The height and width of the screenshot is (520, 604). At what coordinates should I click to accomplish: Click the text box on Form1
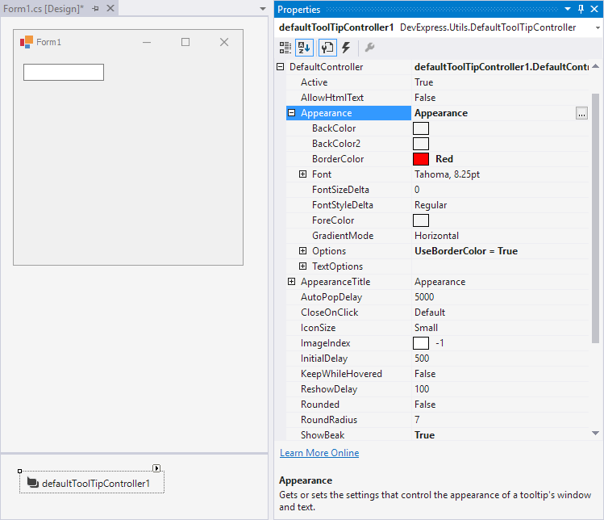pyautogui.click(x=64, y=73)
